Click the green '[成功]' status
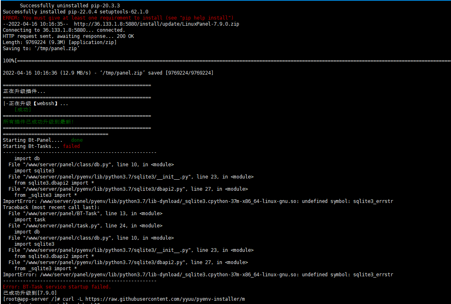Image resolution: width=451 pixels, height=304 pixels. pos(23,109)
